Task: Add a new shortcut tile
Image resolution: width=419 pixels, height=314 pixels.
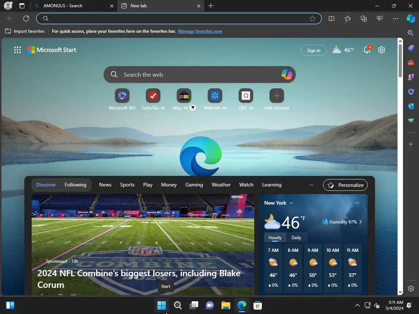Action: [277, 99]
